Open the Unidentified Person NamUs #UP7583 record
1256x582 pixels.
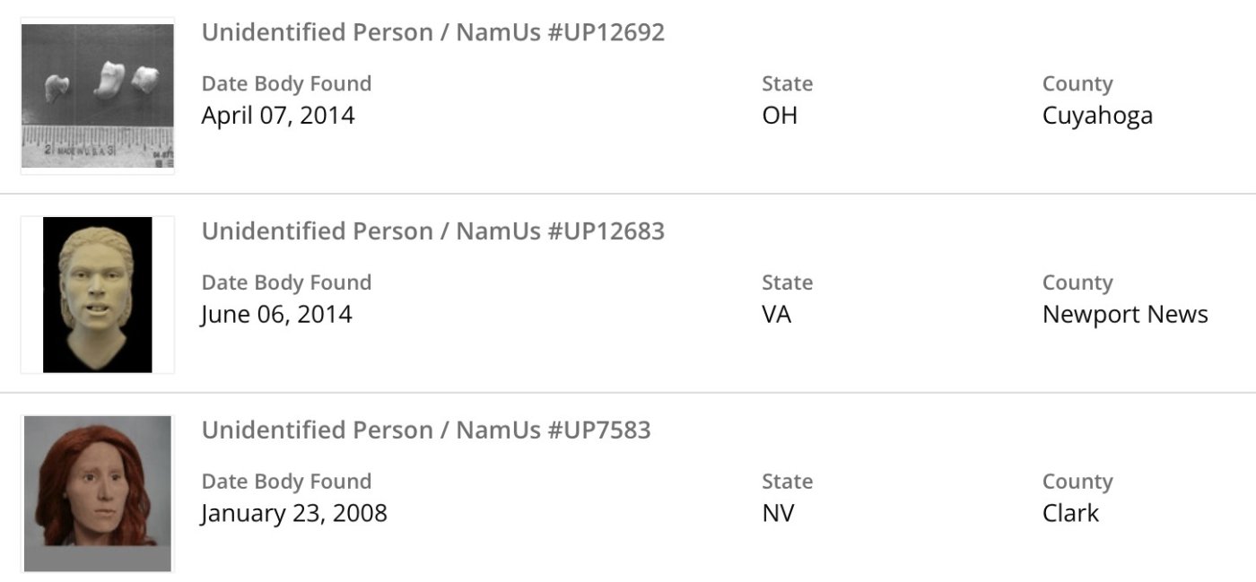pyautogui.click(x=426, y=430)
